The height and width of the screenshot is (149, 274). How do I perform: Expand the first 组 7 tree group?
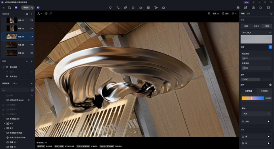[4, 124]
